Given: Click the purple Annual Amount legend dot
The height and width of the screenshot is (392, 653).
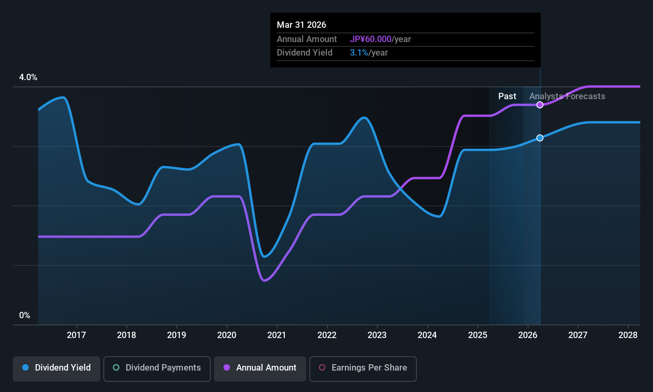Looking at the screenshot, I should point(227,368).
